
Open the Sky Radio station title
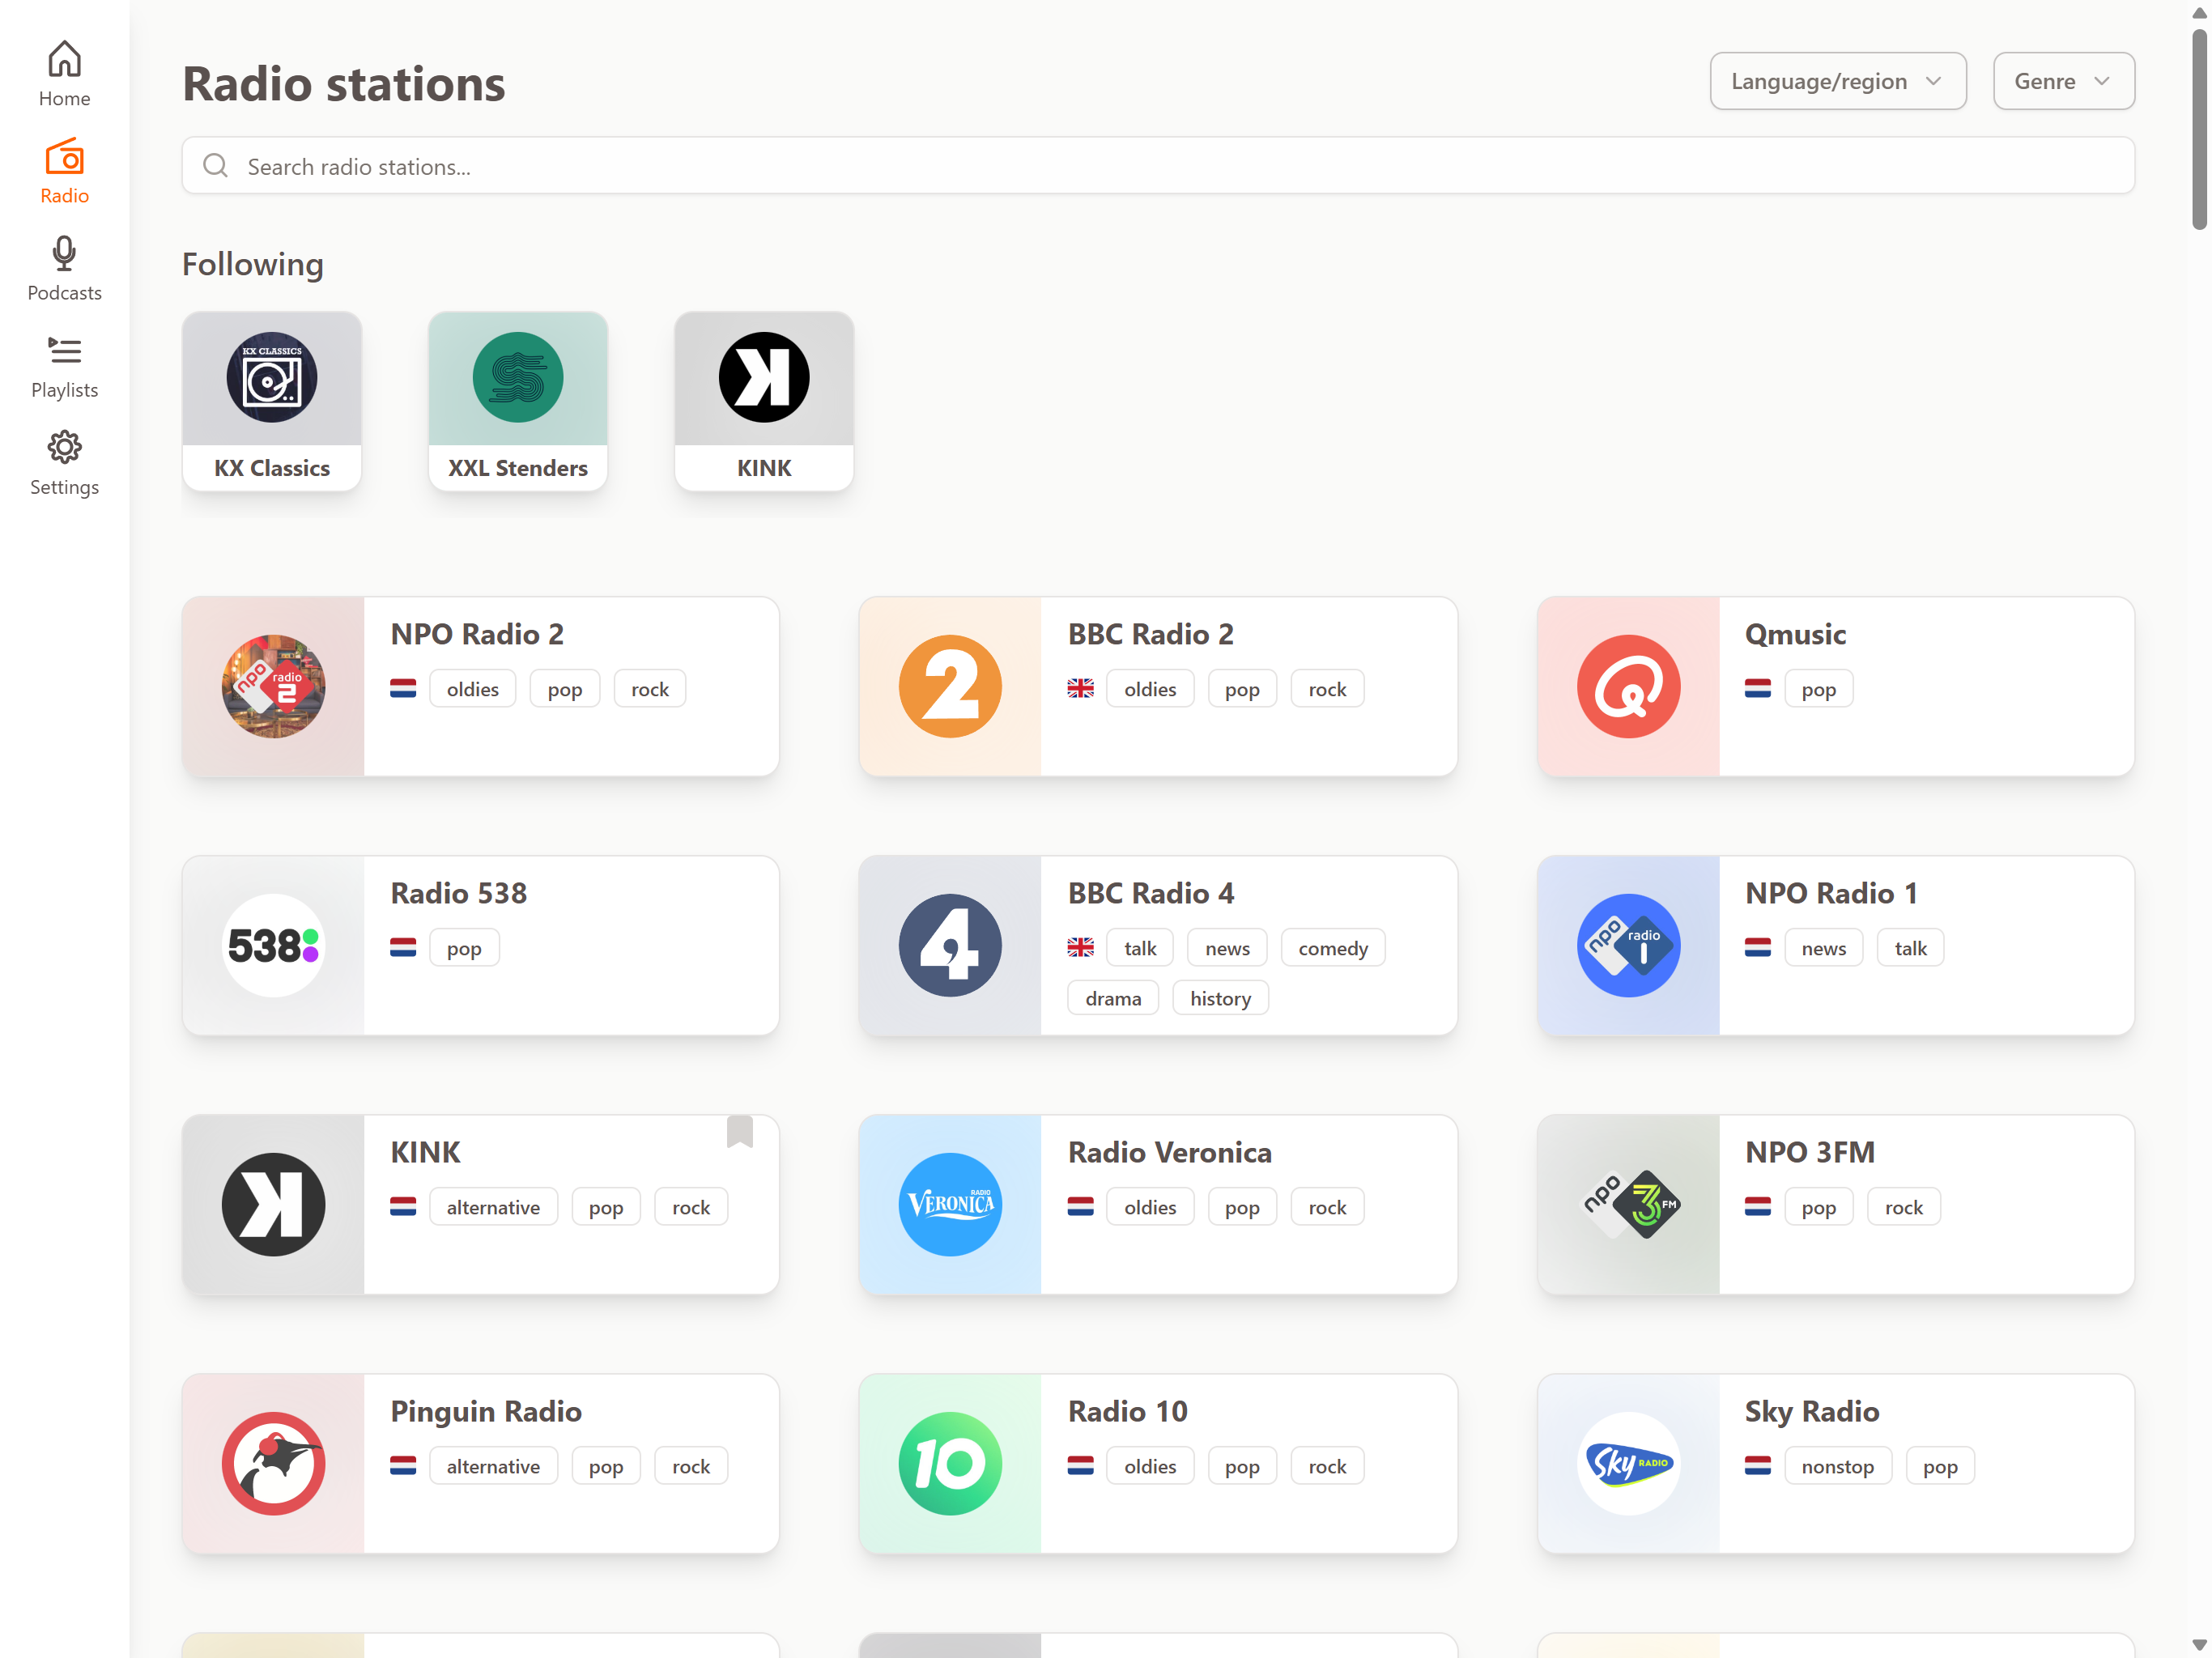[x=1812, y=1411]
